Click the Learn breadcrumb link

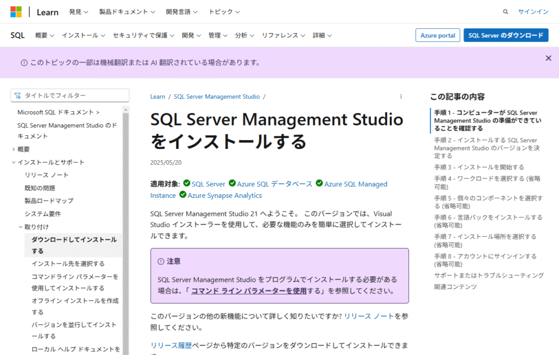pyautogui.click(x=158, y=97)
